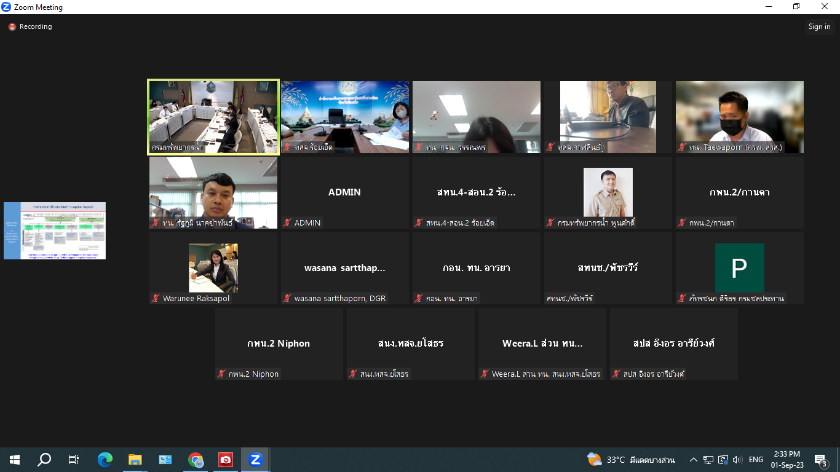Image resolution: width=840 pixels, height=472 pixels.
Task: Open Windows taskbar search
Action: 44,460
